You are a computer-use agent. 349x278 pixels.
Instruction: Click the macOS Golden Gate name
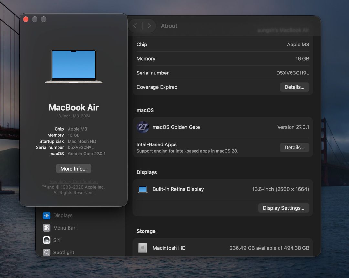[x=176, y=127]
